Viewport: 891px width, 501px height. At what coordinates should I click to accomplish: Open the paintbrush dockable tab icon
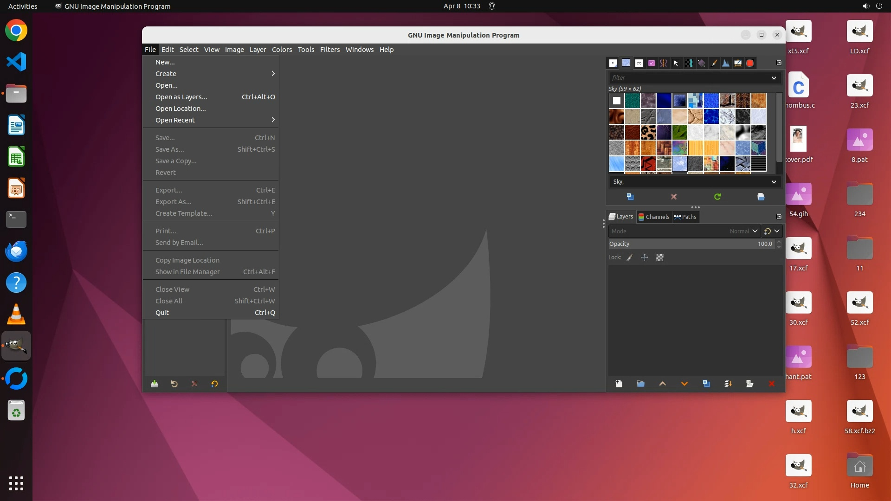point(714,63)
